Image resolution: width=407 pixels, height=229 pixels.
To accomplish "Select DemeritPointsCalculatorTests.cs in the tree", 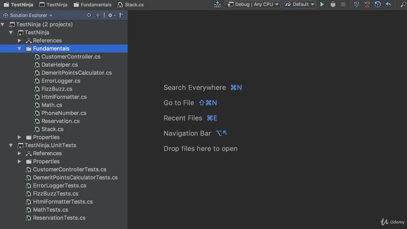I will click(75, 177).
